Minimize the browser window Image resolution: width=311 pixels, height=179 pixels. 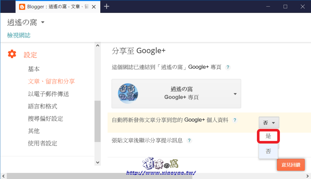(268, 7)
